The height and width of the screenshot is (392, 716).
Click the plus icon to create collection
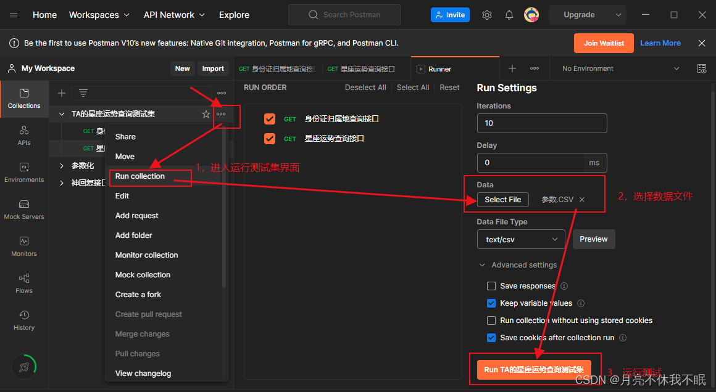tap(62, 93)
